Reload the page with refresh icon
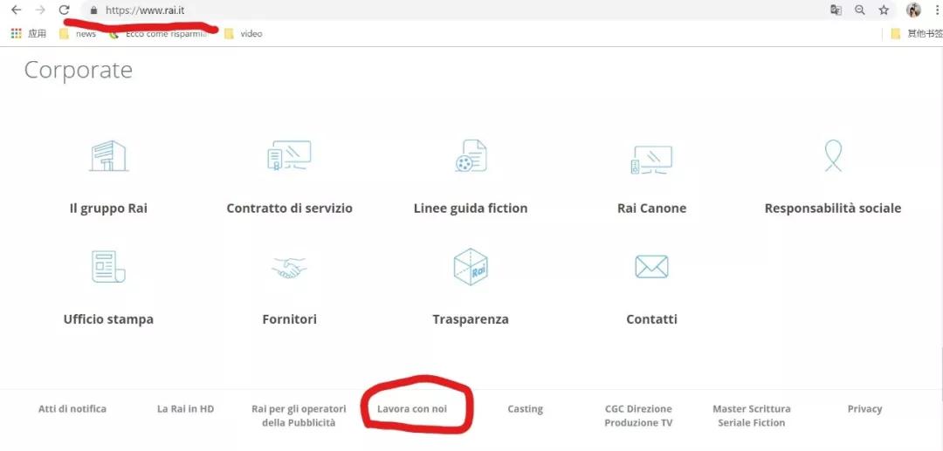 (65, 10)
